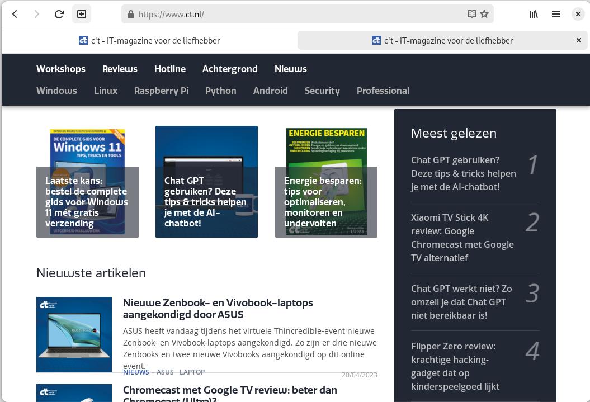590x402 pixels.
Task: Open the bookmarks library icon
Action: click(x=534, y=15)
